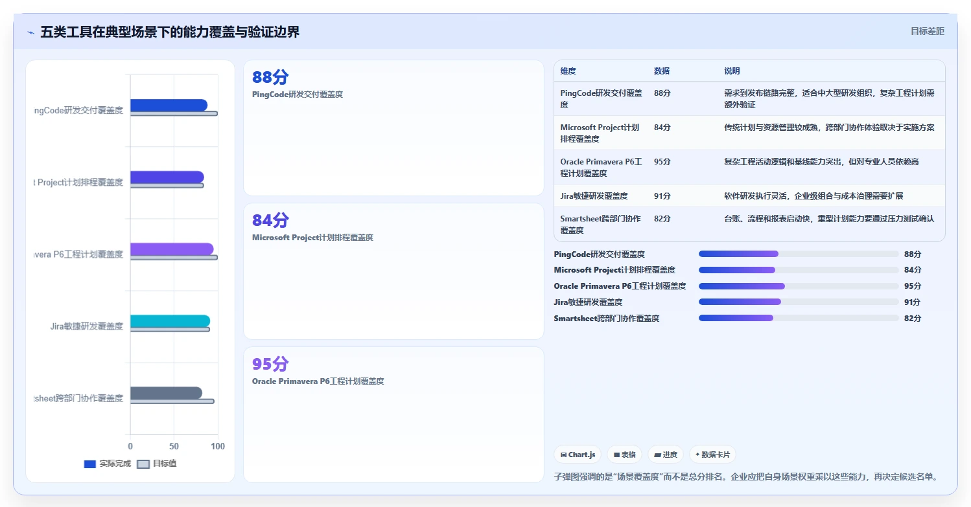
Task: Open the 95分 Oracle Primavera data card
Action: click(393, 415)
